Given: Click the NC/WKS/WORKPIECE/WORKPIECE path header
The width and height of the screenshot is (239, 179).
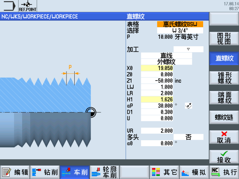Looking at the screenshot, I should coord(40,16).
